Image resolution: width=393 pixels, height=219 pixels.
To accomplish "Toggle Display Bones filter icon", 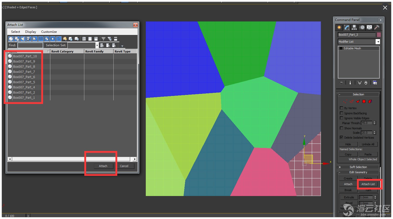I will pyautogui.click(x=59, y=39).
